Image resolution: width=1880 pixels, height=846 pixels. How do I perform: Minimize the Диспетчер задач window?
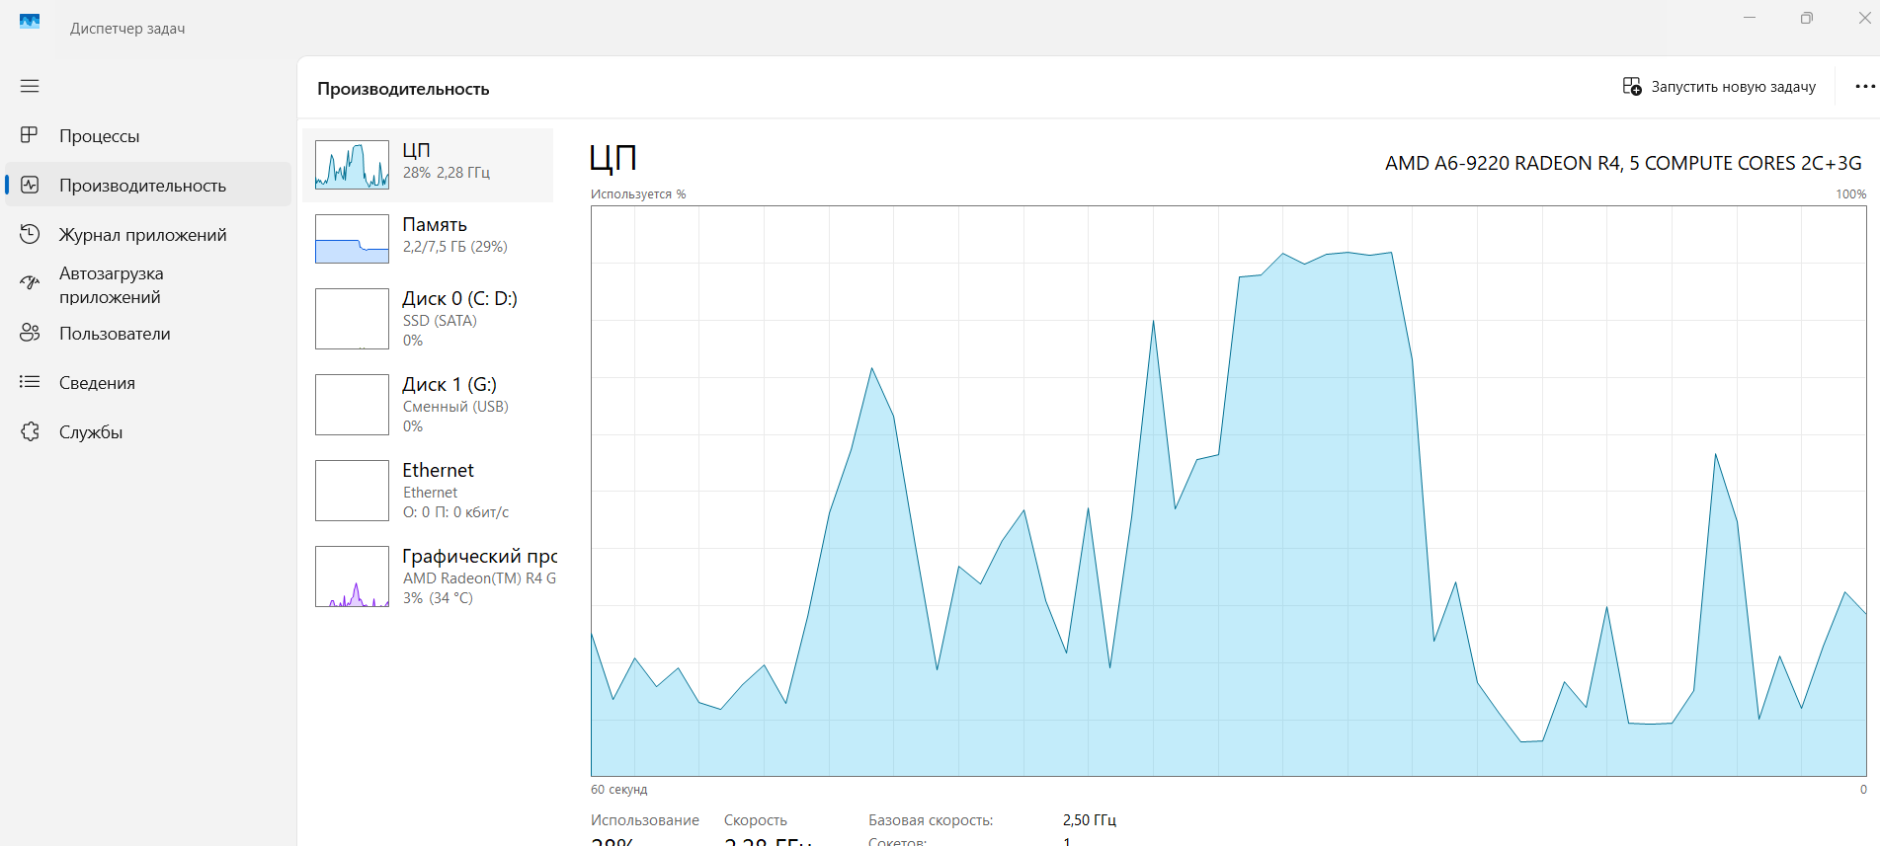click(x=1750, y=18)
